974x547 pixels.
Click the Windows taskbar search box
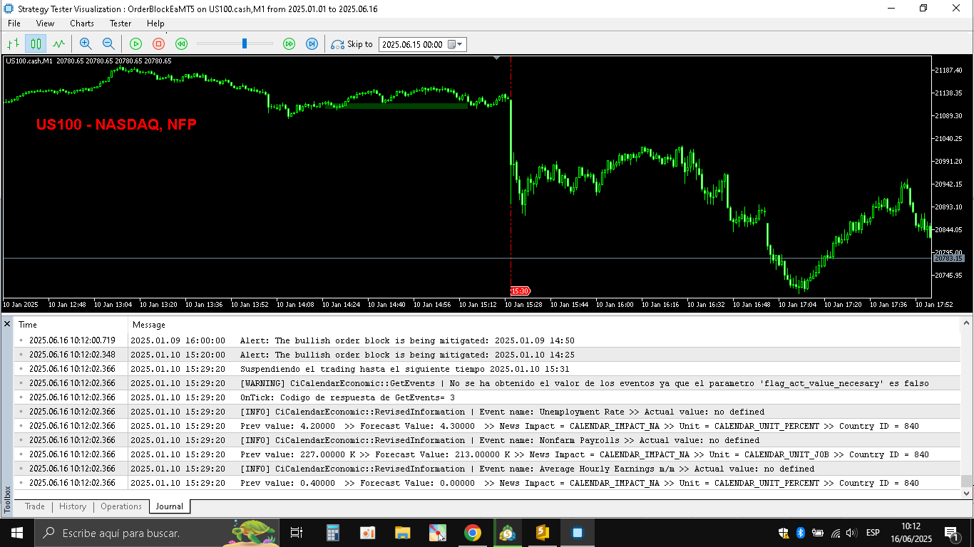(x=157, y=533)
